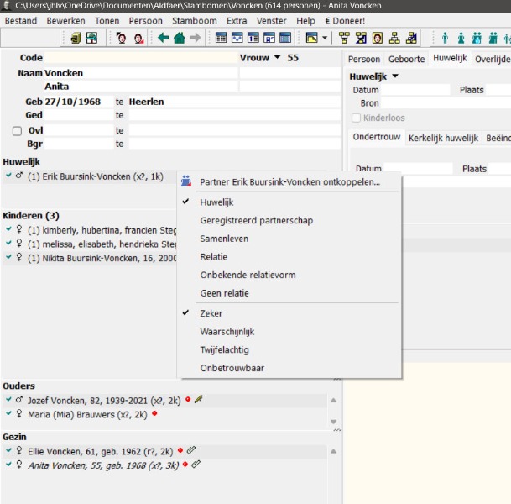Expand the Huwelijk dropdown in right panel
This screenshot has height=504, width=511.
coord(395,76)
